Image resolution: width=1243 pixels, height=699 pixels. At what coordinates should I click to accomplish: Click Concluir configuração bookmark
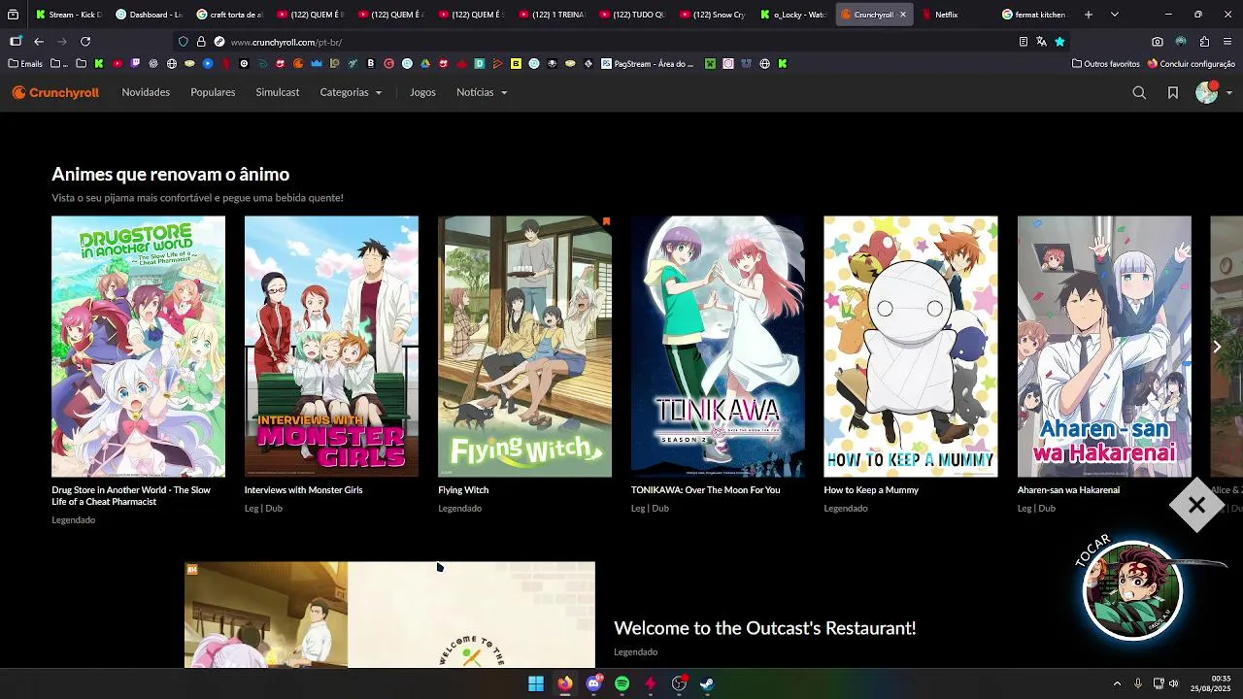[x=1192, y=64]
